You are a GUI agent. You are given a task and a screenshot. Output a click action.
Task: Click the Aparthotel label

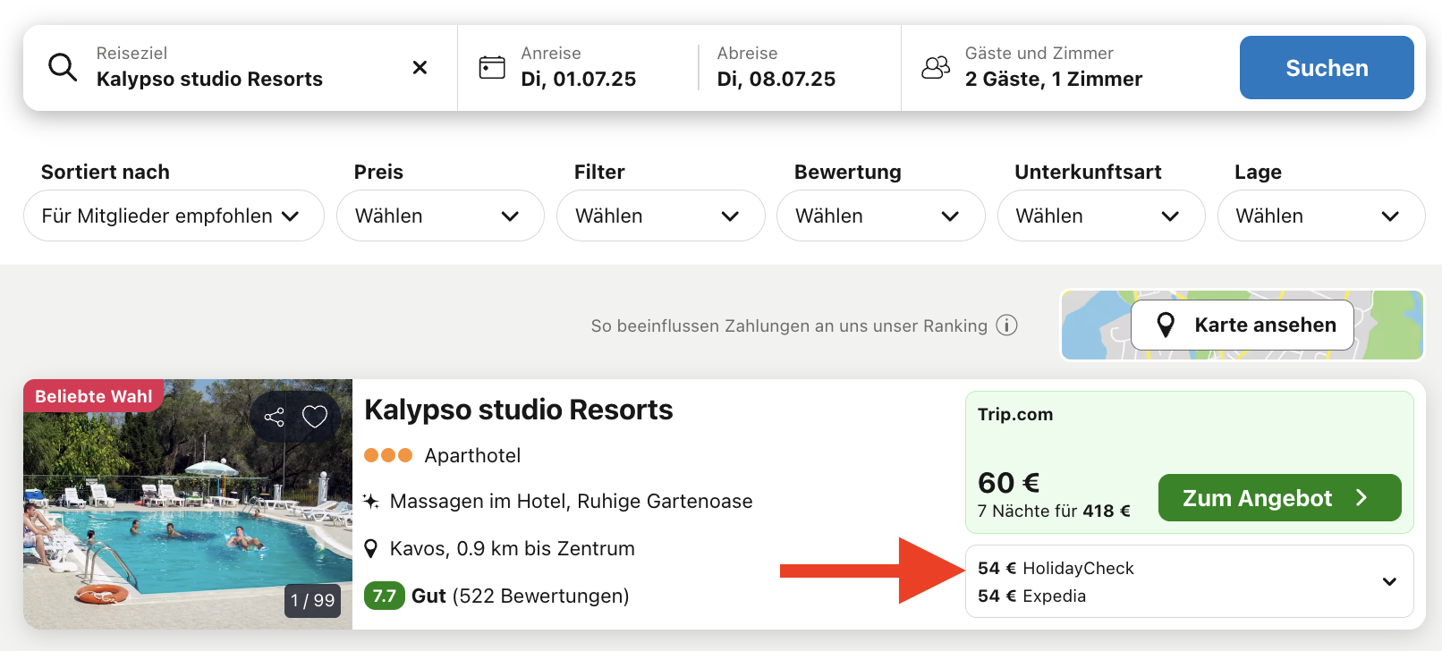coord(472,455)
